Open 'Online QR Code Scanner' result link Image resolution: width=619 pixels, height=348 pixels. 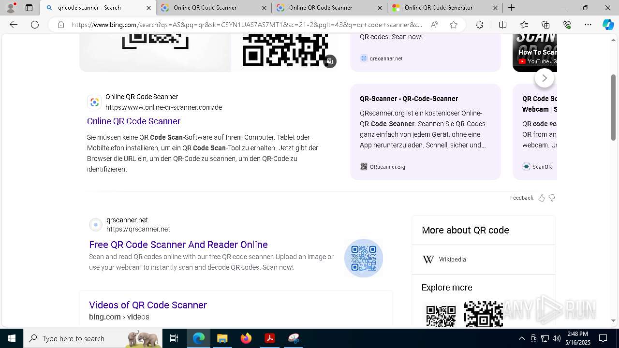[133, 121]
